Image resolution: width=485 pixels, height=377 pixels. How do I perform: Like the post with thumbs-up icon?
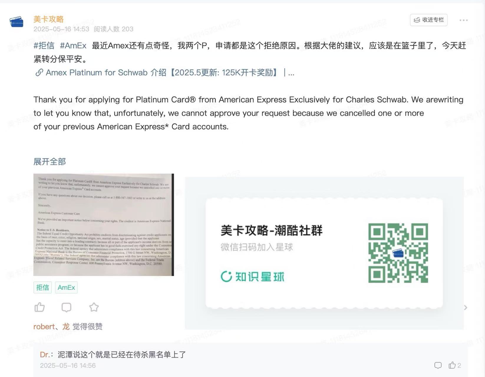tap(39, 307)
